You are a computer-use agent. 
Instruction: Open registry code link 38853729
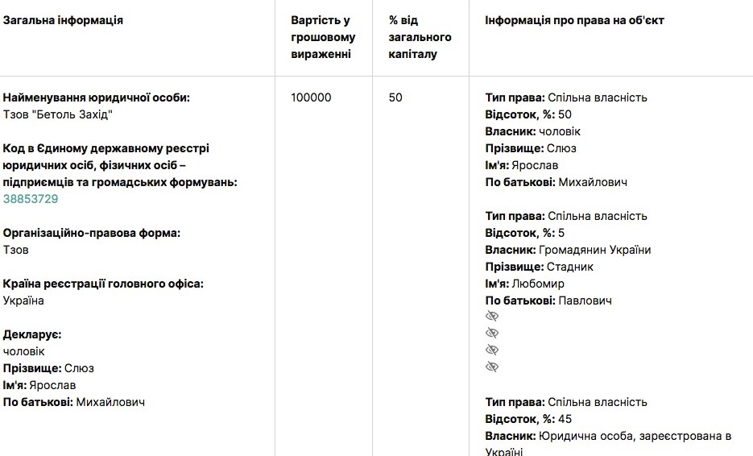pos(31,199)
